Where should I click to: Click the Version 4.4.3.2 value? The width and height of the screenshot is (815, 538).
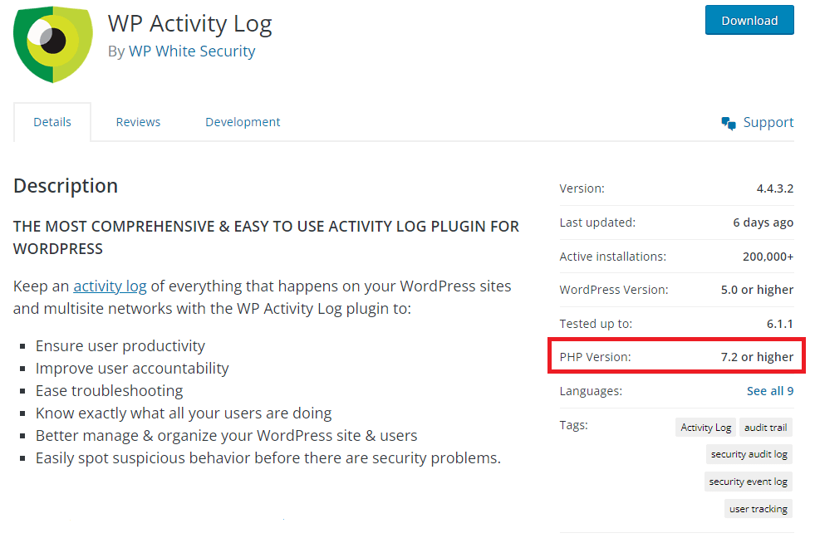click(x=774, y=188)
